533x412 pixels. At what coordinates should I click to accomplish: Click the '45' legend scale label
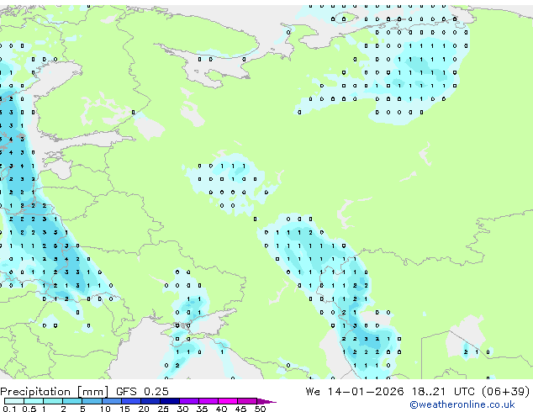[x=240, y=409]
